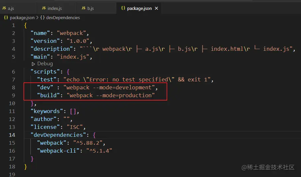The height and width of the screenshot is (177, 301).
Task: Click the "dev" script key
Action: coord(45,88)
